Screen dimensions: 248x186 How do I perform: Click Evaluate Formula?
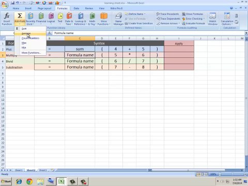[194, 23]
